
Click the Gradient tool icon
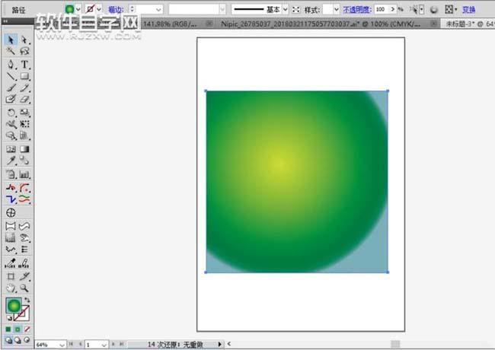(24, 149)
